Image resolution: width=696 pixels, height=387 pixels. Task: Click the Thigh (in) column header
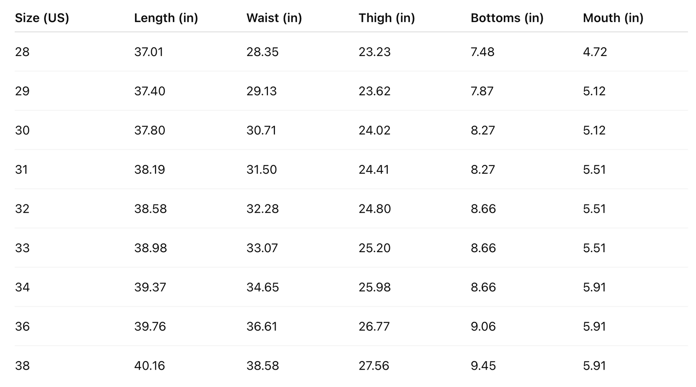386,18
